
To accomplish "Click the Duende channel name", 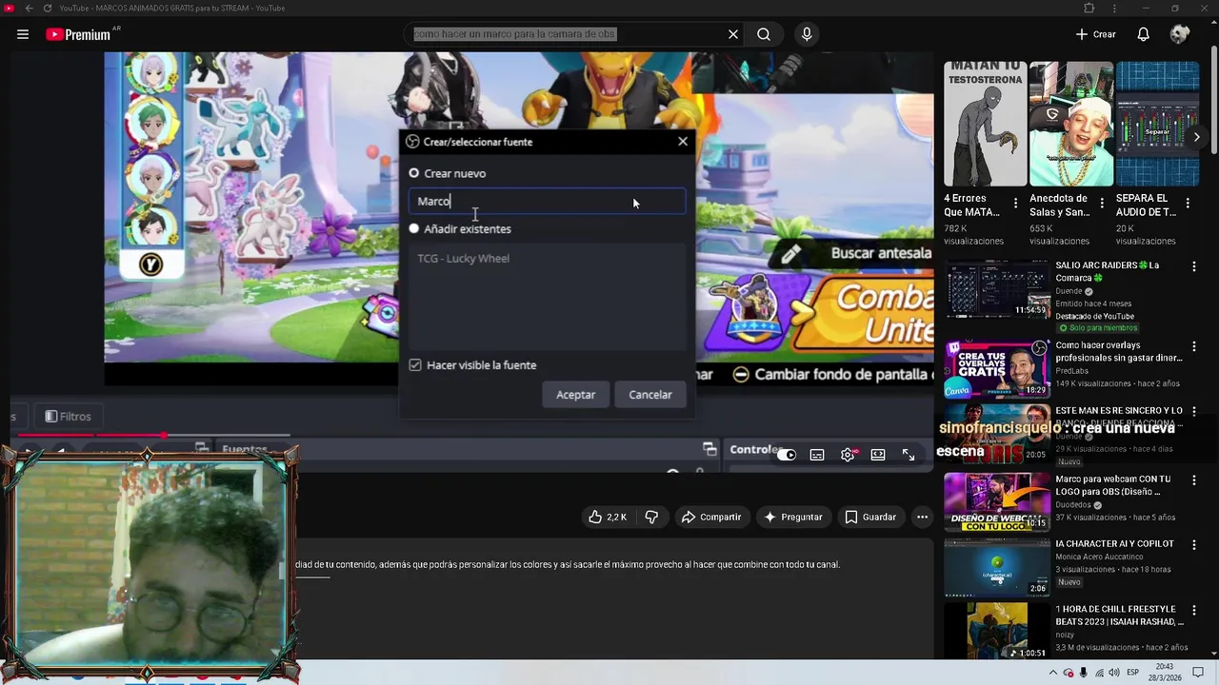I will pos(1069,291).
